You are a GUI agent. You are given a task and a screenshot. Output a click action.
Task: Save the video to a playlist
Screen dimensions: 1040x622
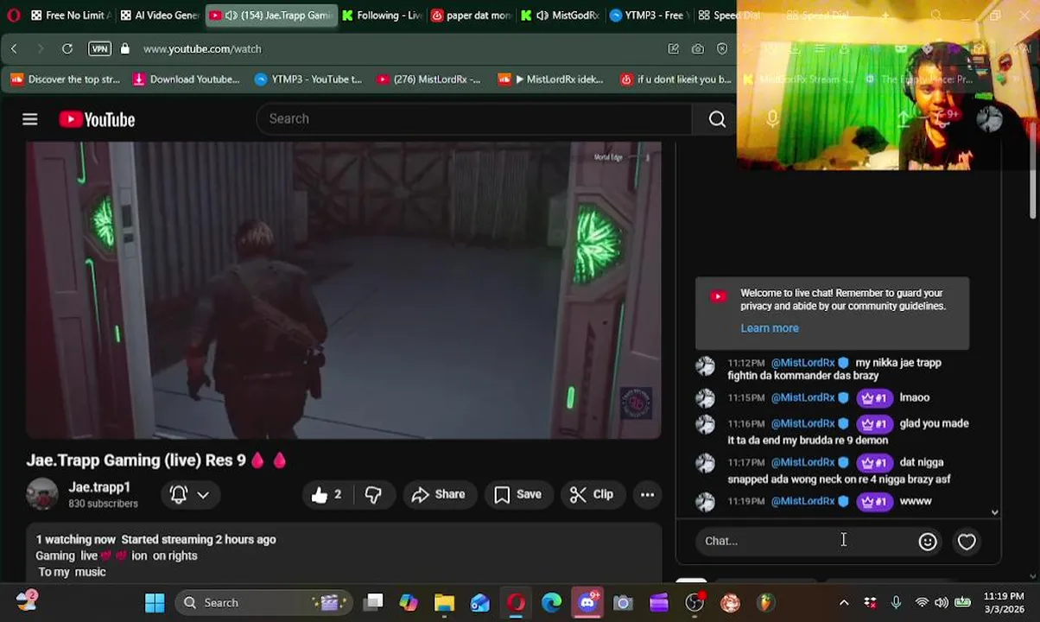[518, 494]
